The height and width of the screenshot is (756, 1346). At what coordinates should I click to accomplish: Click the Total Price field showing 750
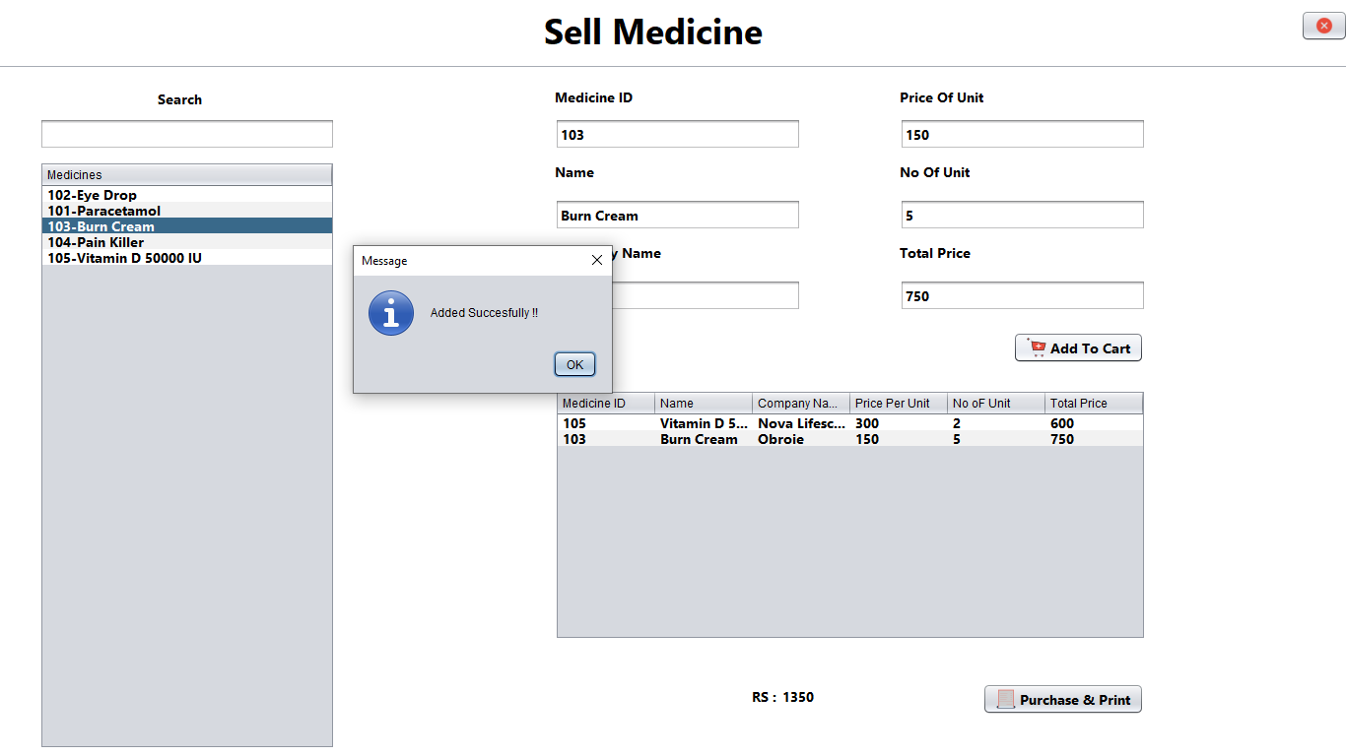1022,295
